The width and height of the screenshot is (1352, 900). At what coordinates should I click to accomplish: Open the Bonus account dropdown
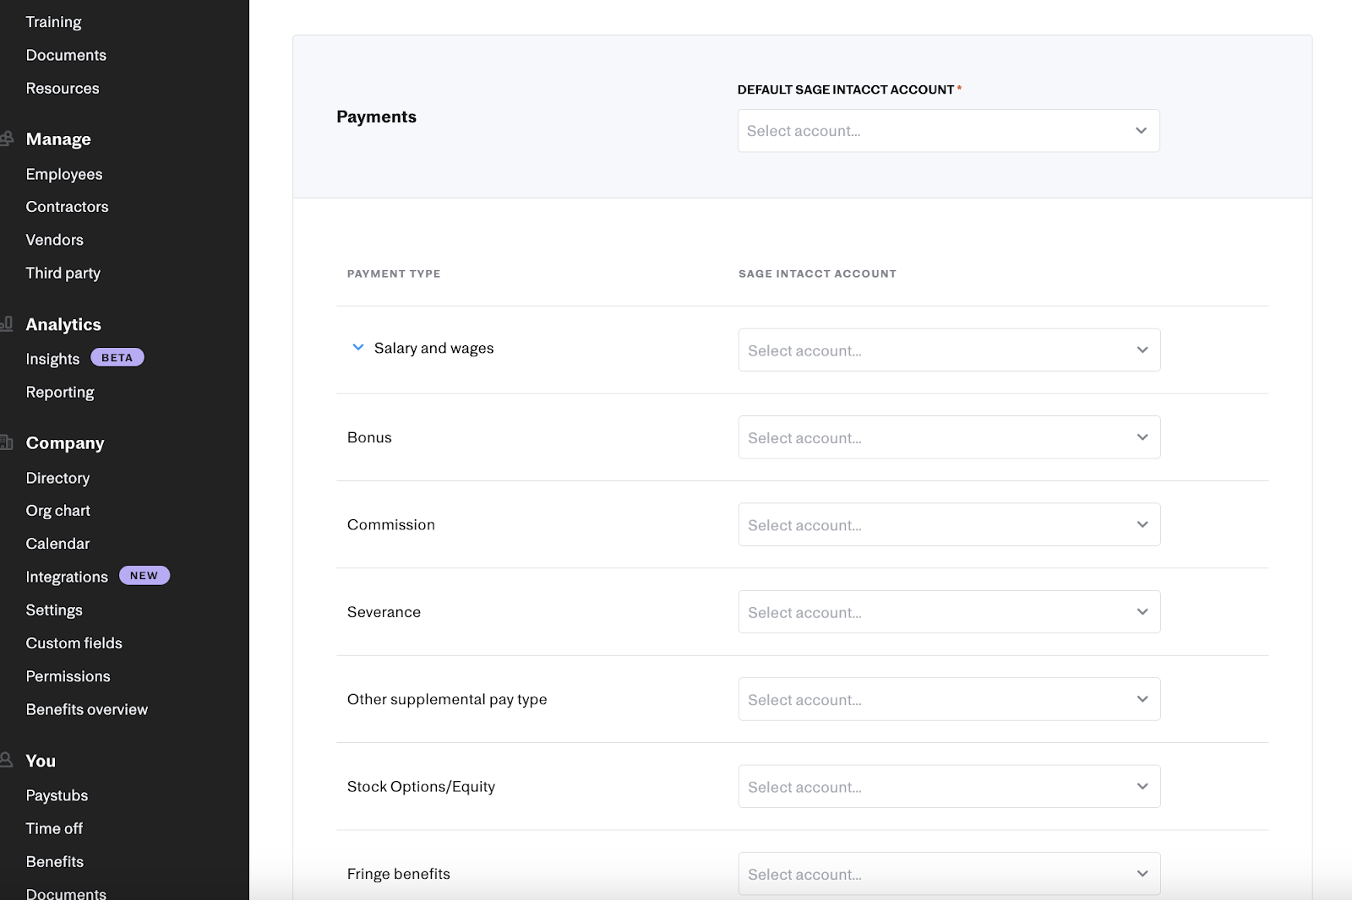[x=949, y=437]
